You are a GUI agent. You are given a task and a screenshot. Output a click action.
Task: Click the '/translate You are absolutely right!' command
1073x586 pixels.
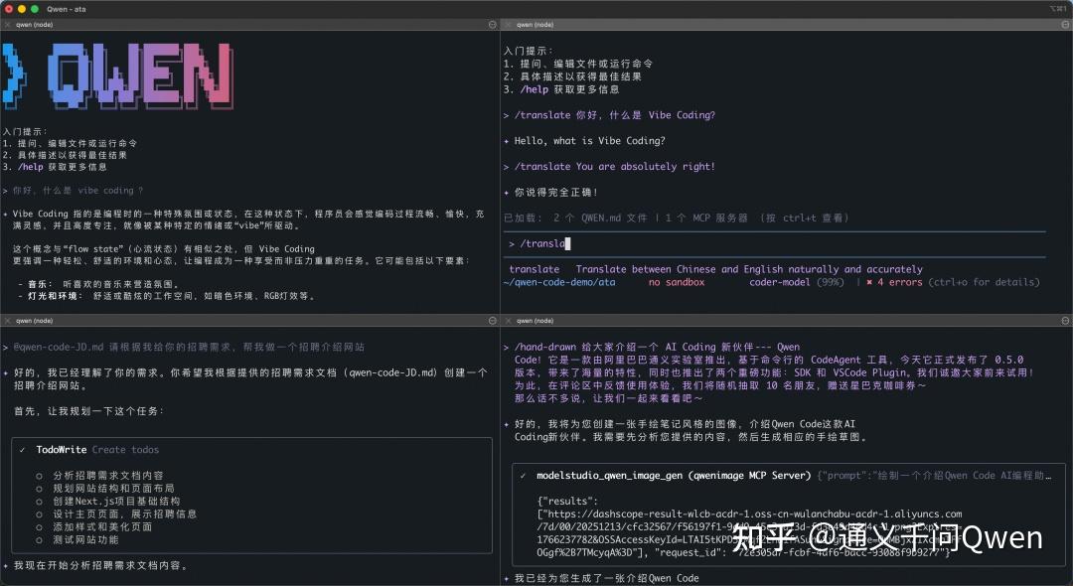[x=615, y=166]
